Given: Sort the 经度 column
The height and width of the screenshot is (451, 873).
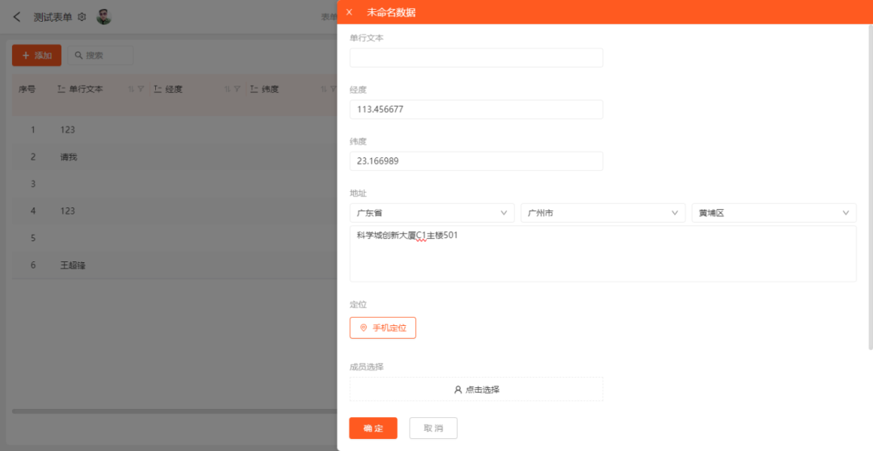Looking at the screenshot, I should (228, 89).
